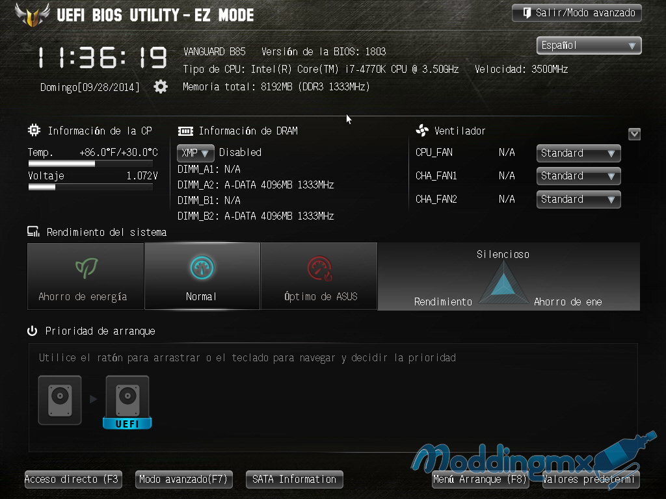Click the Tipo de CPU i7-4770K text
The image size is (666, 499).
click(x=321, y=69)
